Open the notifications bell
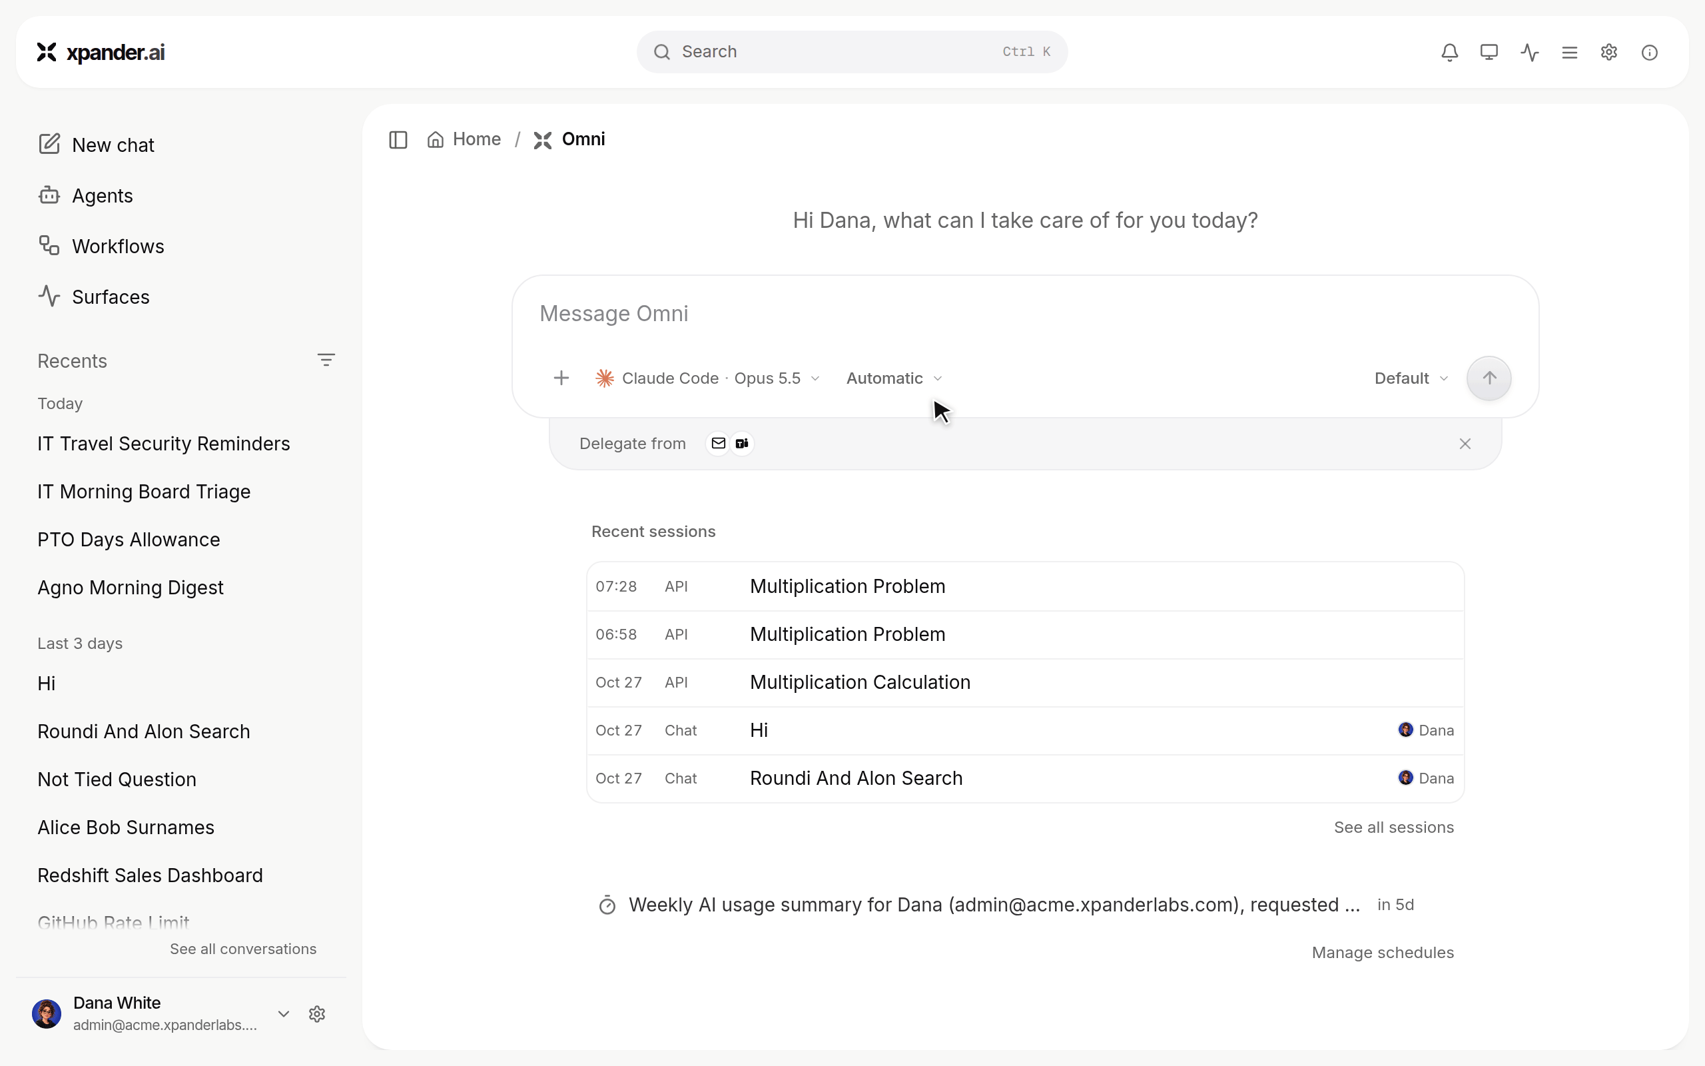The width and height of the screenshot is (1705, 1066). (x=1449, y=52)
